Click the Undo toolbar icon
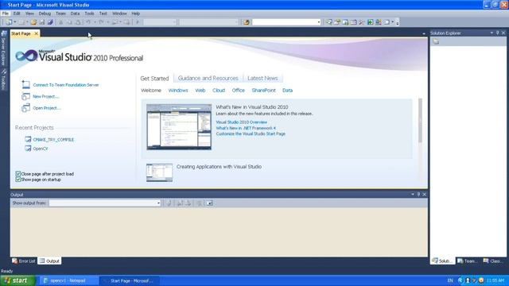509x286 pixels. pos(88,22)
